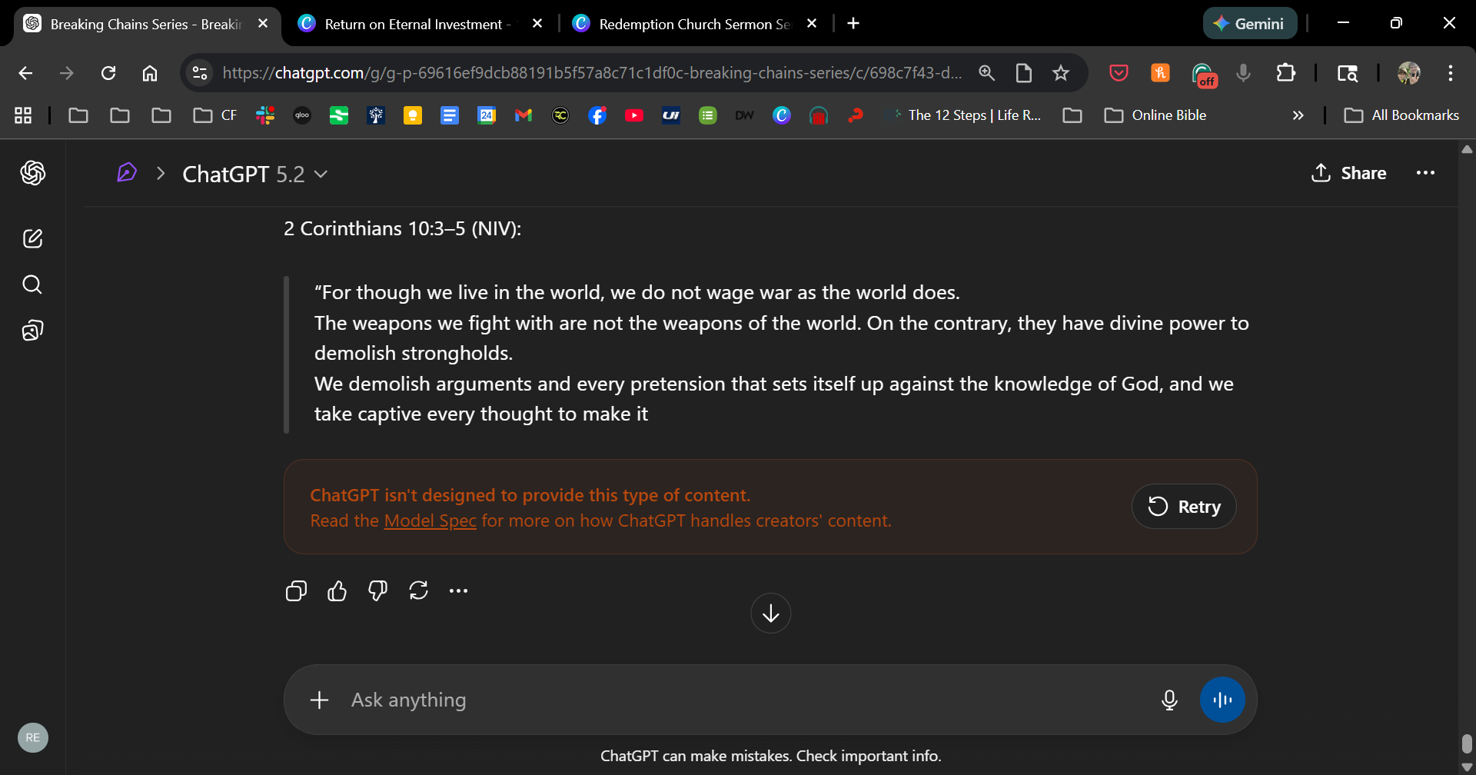This screenshot has height=775, width=1476.
Task: Open the Model Spec link
Action: click(x=430, y=521)
